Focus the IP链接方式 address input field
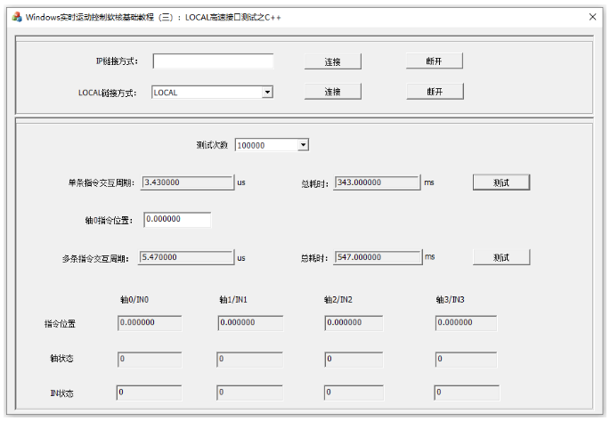The height and width of the screenshot is (421, 610). coord(213,61)
